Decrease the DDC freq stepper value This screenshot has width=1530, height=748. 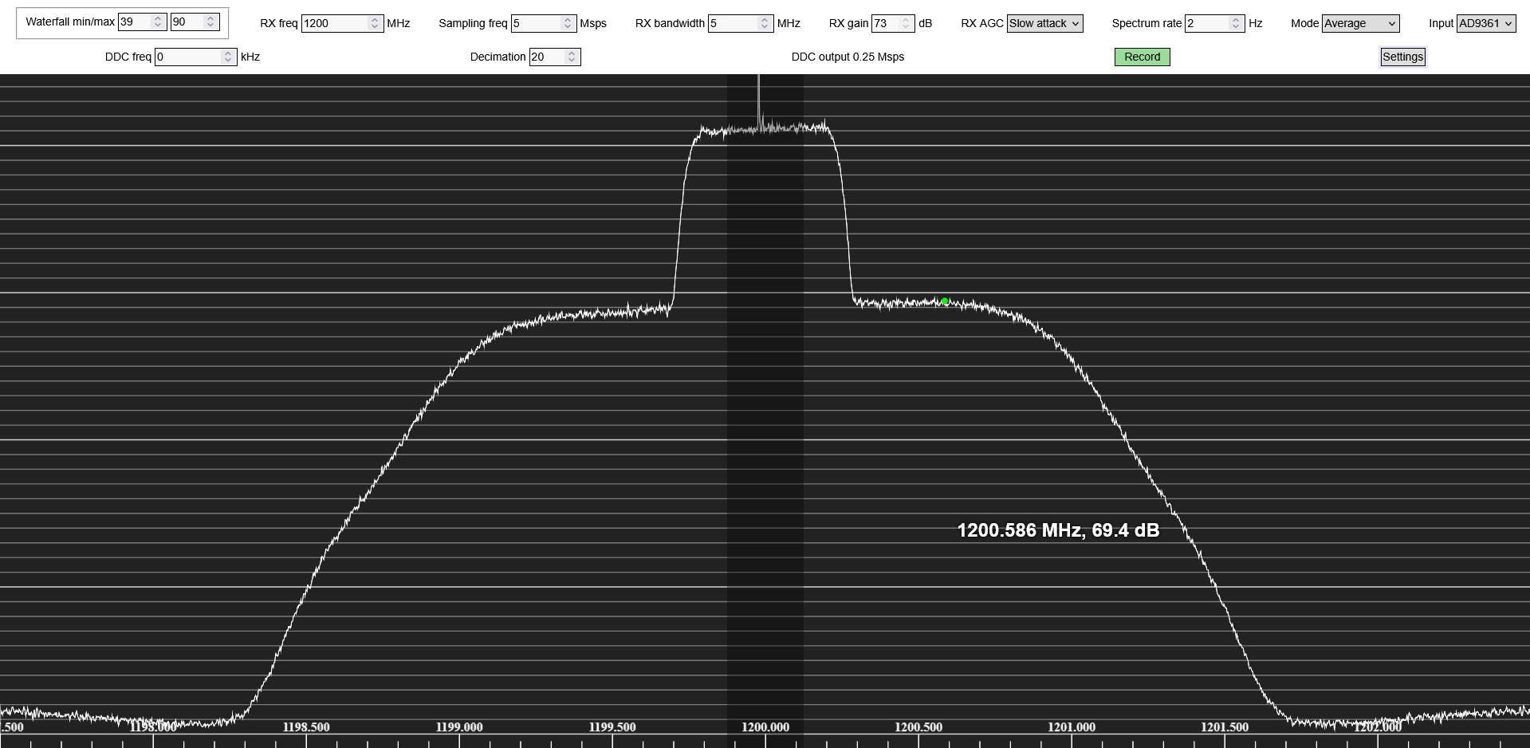[x=228, y=61]
